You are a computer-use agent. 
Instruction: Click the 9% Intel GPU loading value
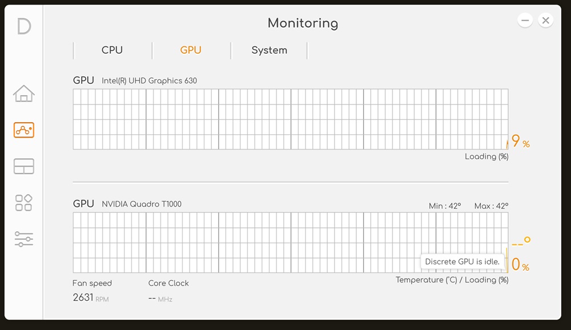(520, 141)
